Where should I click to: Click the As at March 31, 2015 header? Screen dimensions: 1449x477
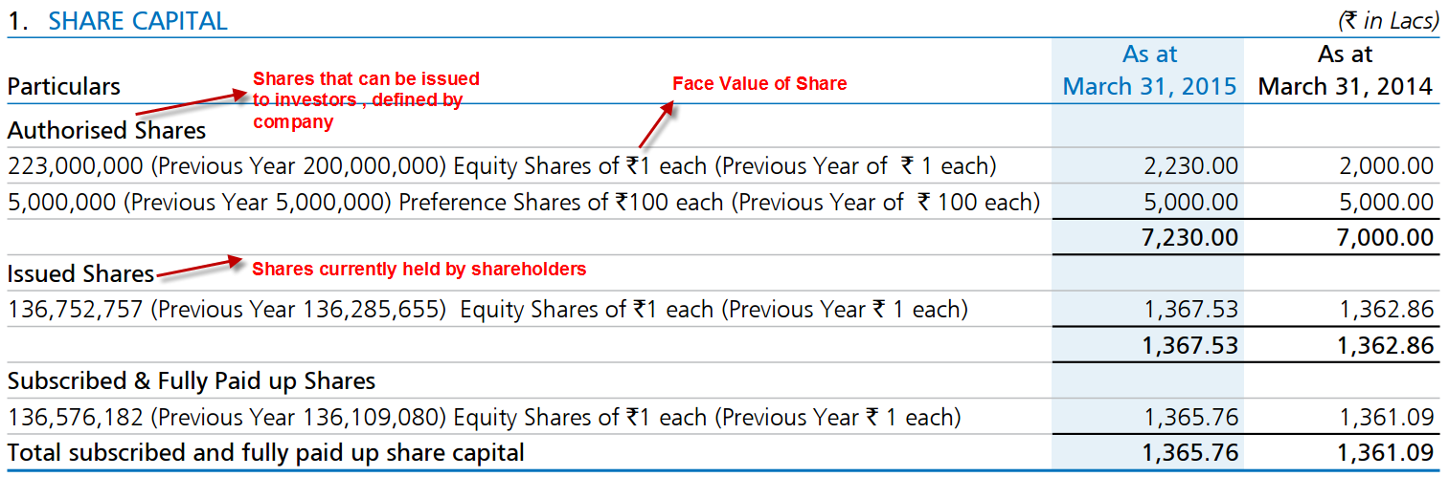coord(1149,71)
